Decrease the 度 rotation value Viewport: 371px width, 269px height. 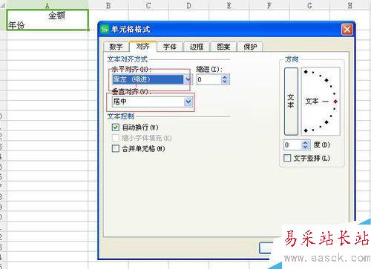click(x=306, y=147)
